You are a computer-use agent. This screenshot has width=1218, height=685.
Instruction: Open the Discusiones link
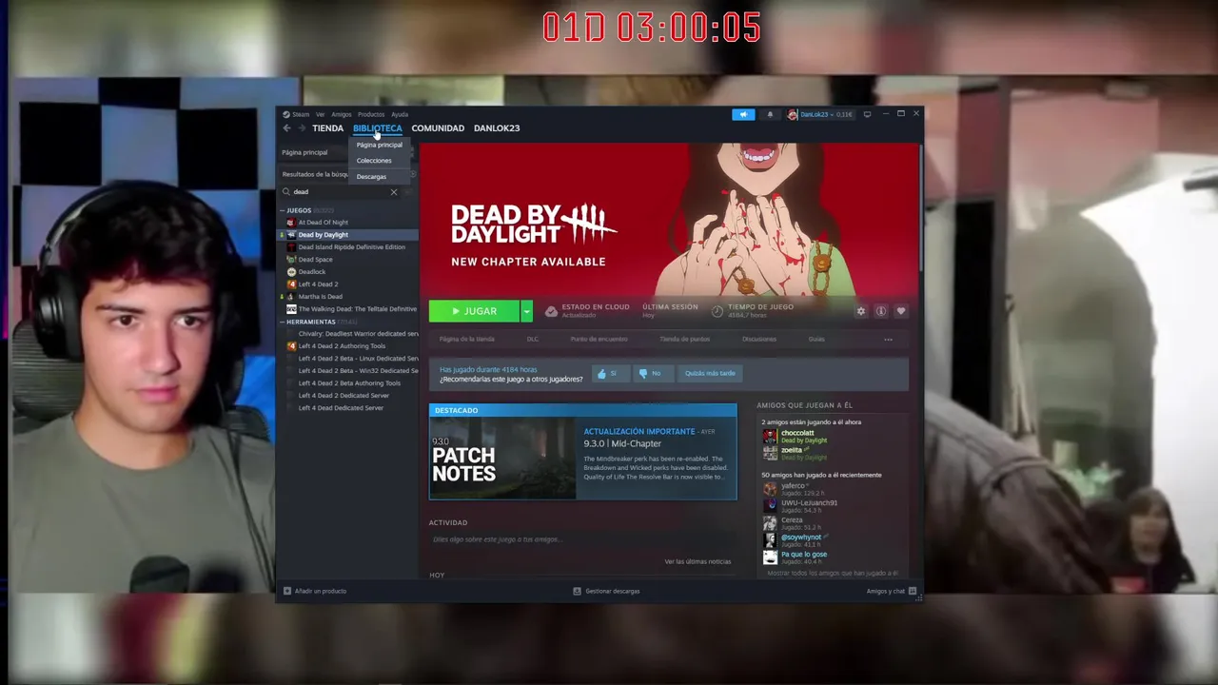[759, 339]
